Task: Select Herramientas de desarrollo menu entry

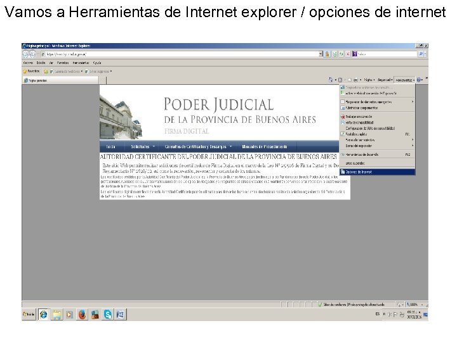Action: pos(378,155)
